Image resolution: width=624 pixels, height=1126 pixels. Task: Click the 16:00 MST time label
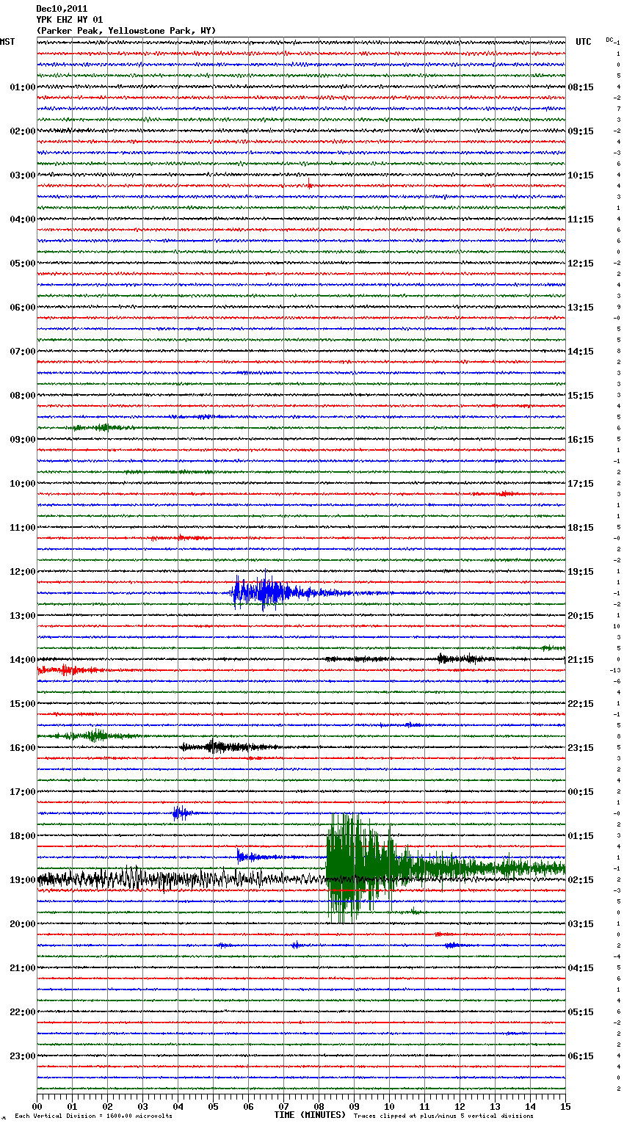[x=23, y=748]
